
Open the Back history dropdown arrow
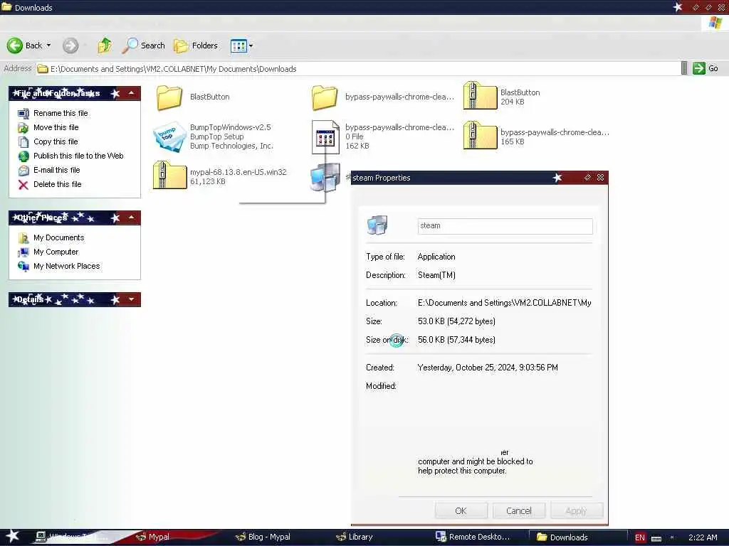[49, 45]
